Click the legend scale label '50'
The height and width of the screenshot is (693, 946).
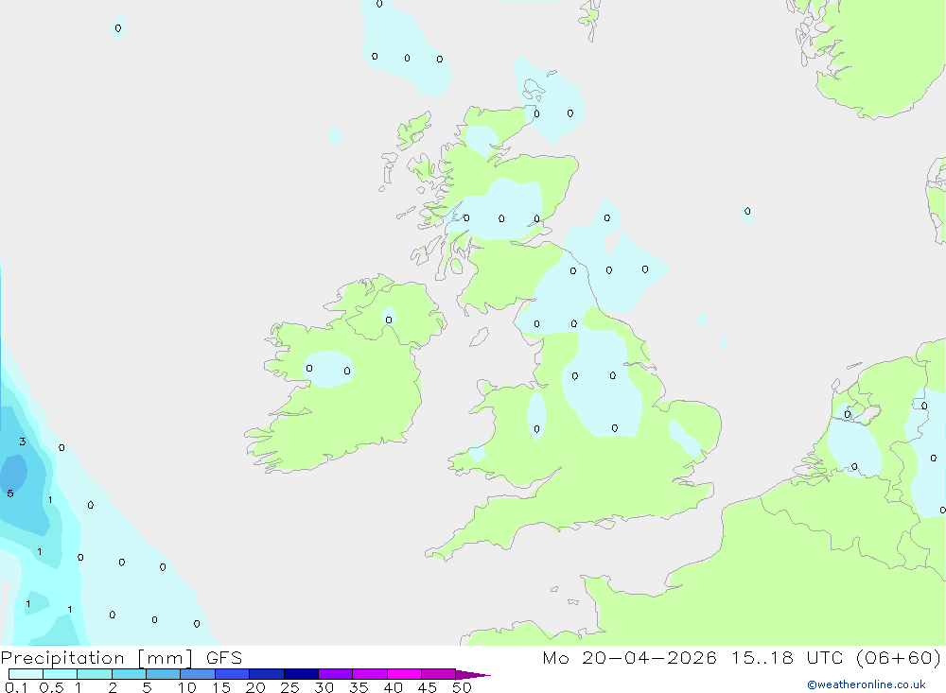click(462, 687)
